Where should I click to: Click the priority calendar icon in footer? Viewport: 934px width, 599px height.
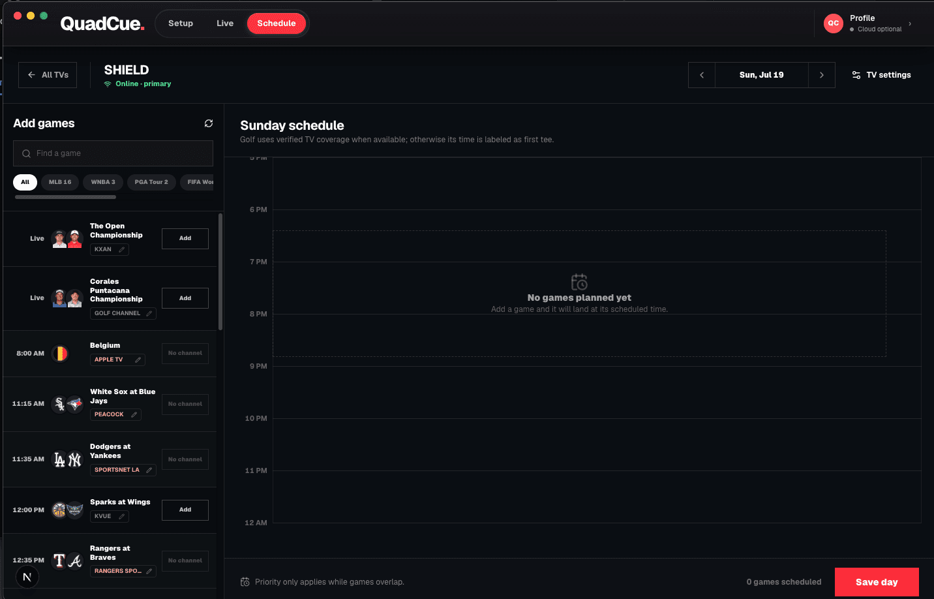click(245, 582)
